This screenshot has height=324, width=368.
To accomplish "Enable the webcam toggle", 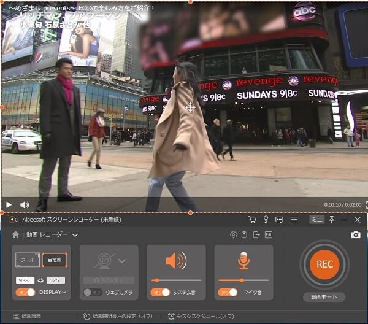I will coord(93,292).
